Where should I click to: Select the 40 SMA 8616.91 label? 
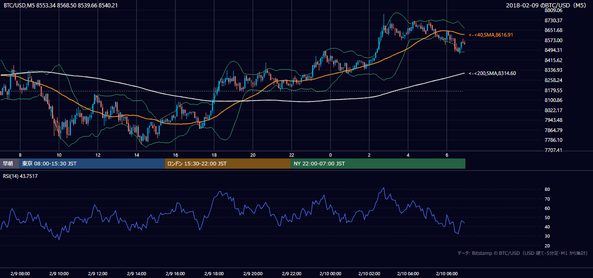tap(491, 35)
